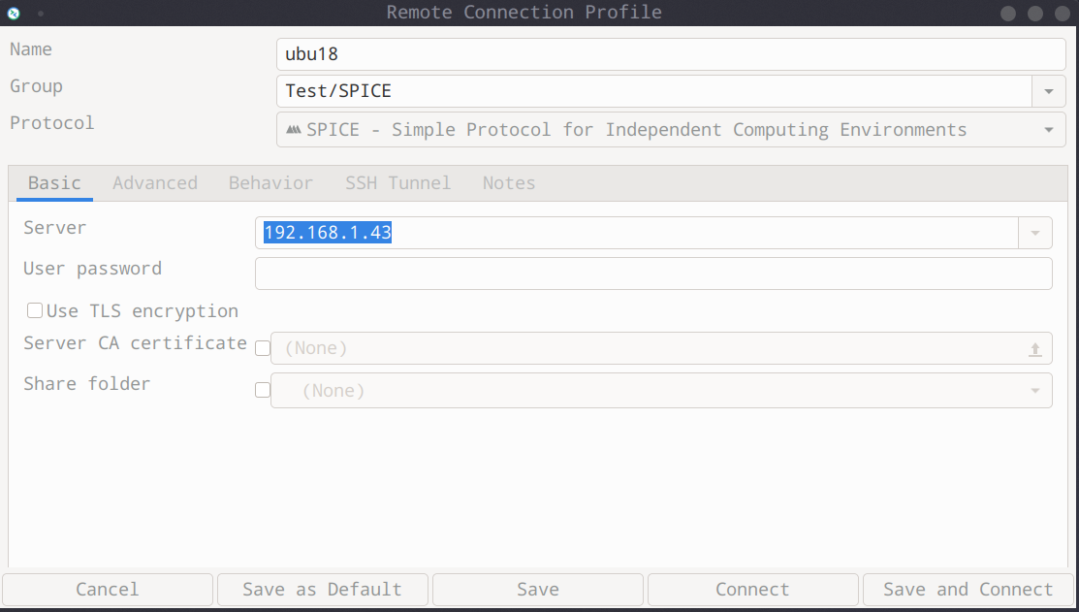Select the Behavior tab
This screenshot has height=612, width=1079.
click(270, 183)
